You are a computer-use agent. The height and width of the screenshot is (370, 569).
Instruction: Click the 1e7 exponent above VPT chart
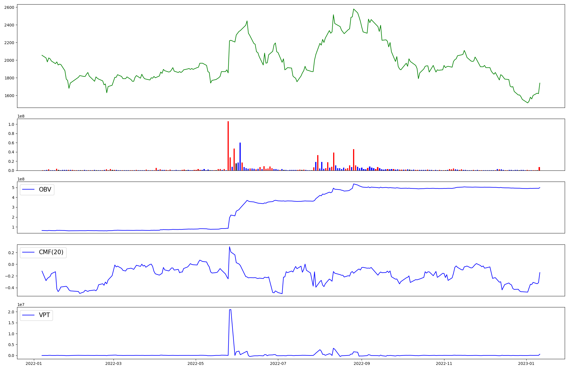pyautogui.click(x=21, y=305)
